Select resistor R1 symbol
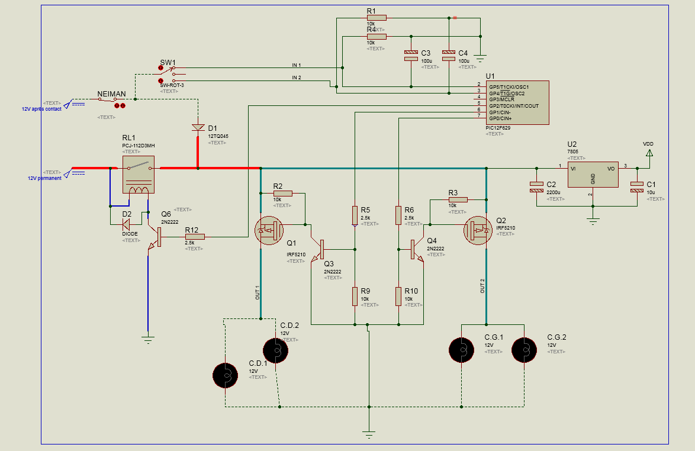Viewport: 695px width, 451px height. pyautogui.click(x=377, y=18)
